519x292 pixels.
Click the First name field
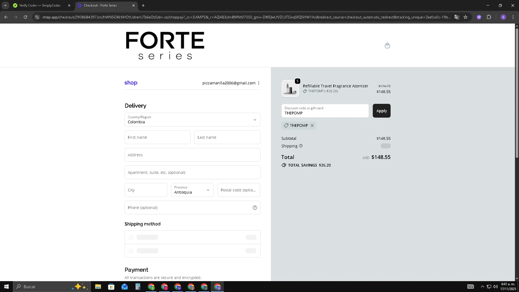pos(157,137)
